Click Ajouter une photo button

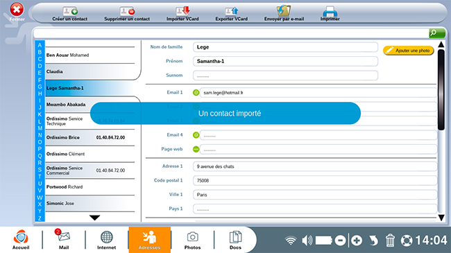pos(408,51)
